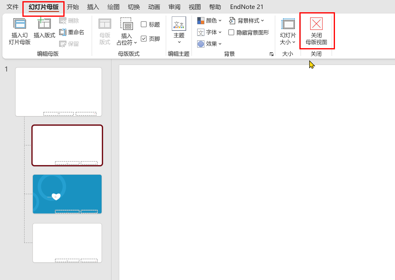This screenshot has width=395, height=280.
Task: Open the File (文件) menu
Action: coord(13,7)
